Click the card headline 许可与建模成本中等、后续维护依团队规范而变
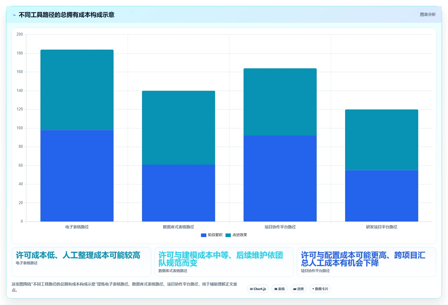Viewport: 448px width, 305px height. click(221, 259)
